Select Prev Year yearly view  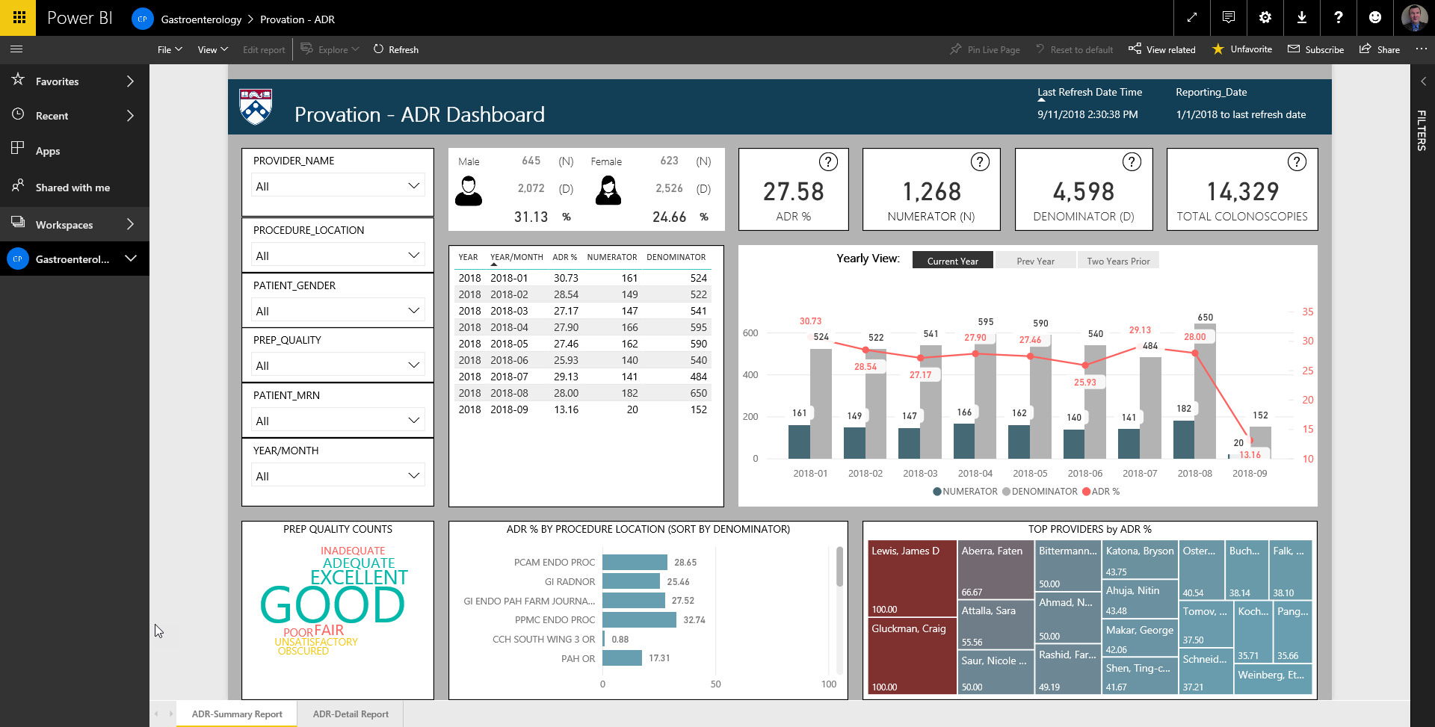pos(1035,261)
